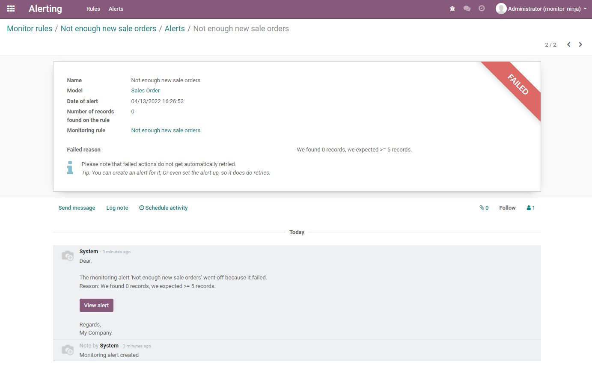The height and width of the screenshot is (365, 592).
Task: Click the System avatar on alert message
Action: pos(67,256)
